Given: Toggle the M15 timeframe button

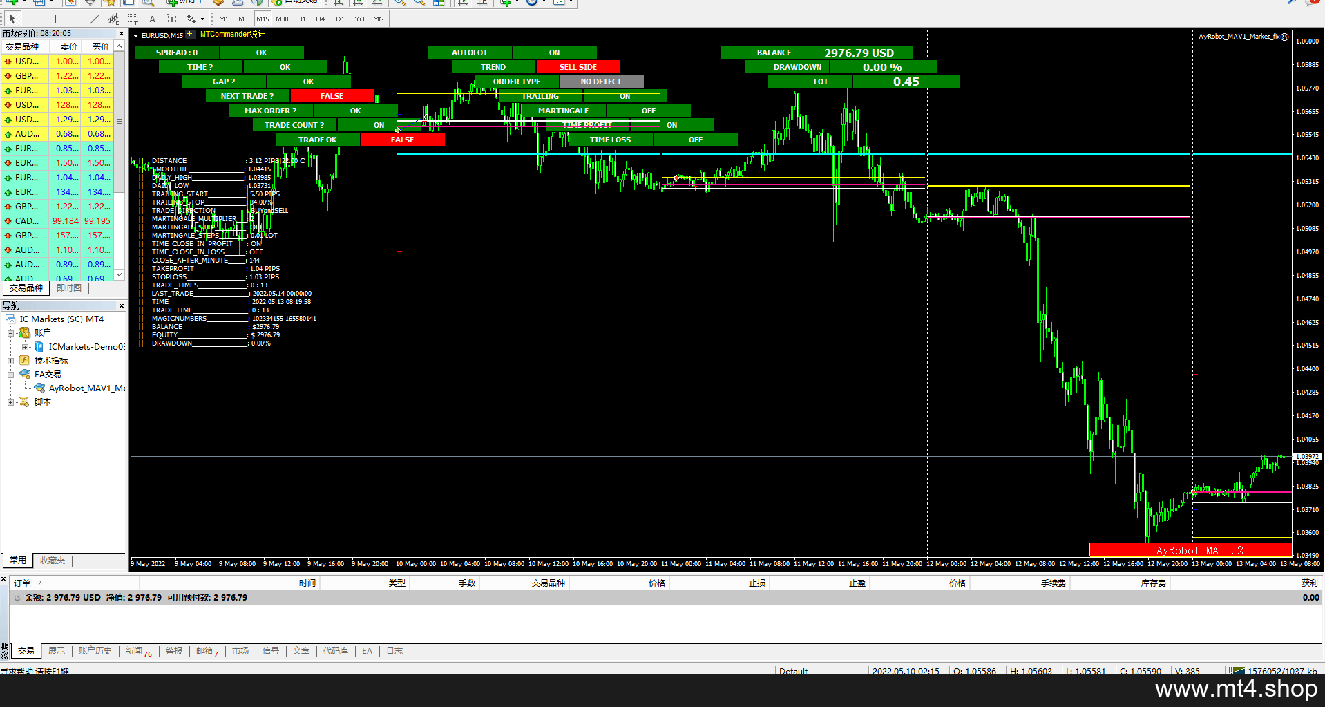Looking at the screenshot, I should tap(263, 19).
